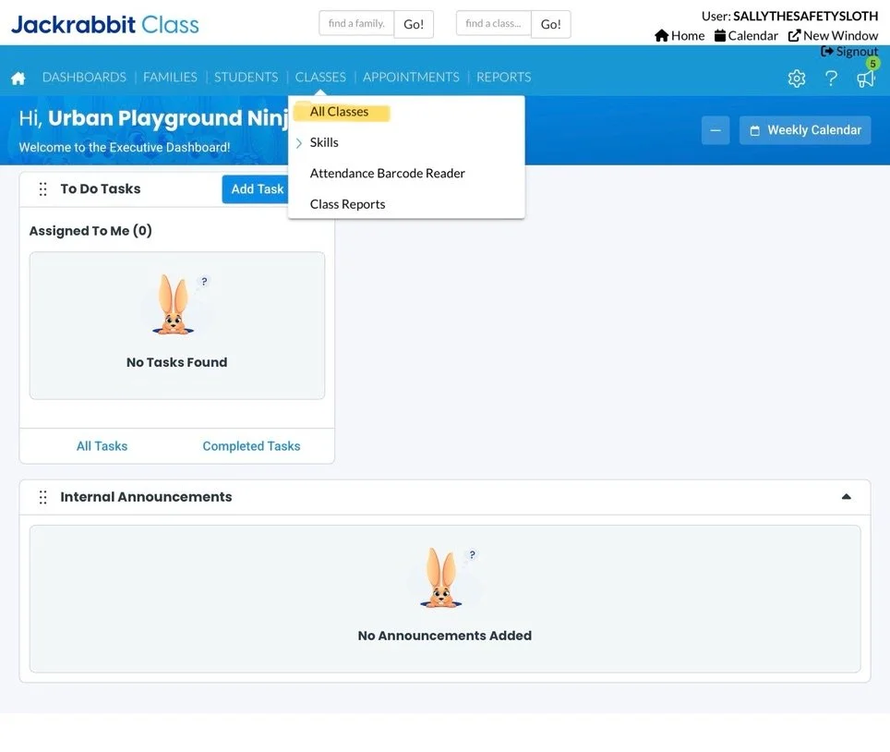Open the APPOINTMENTS menu
The width and height of the screenshot is (890, 752).
click(x=411, y=78)
